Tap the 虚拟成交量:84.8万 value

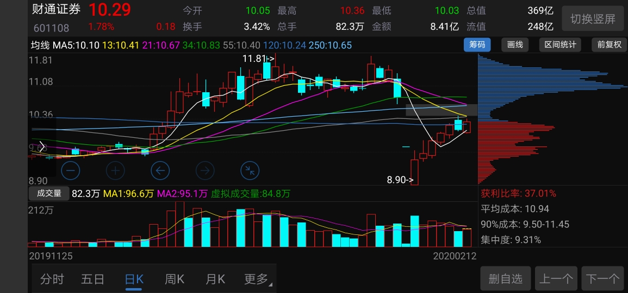[250, 194]
